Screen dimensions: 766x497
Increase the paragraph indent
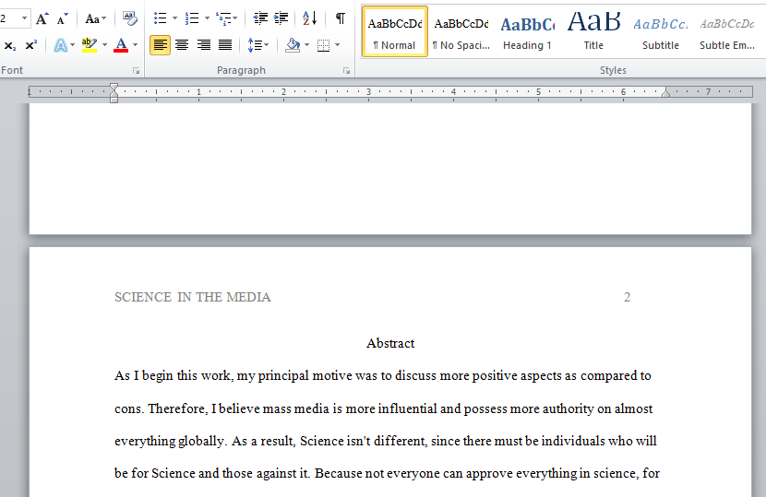click(281, 19)
